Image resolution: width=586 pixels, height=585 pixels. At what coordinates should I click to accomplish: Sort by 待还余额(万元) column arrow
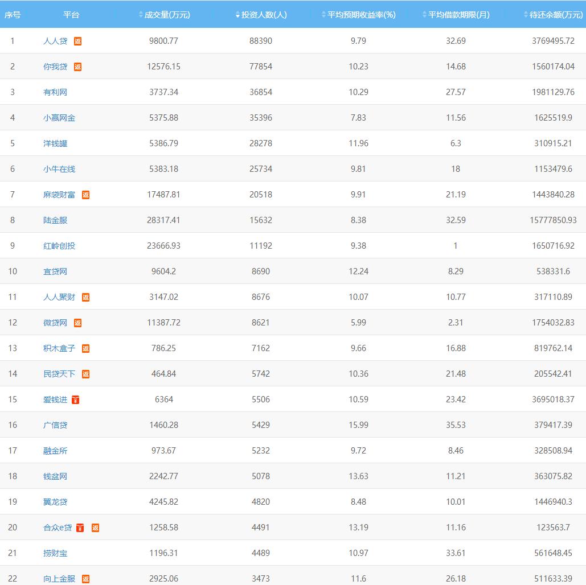(526, 15)
